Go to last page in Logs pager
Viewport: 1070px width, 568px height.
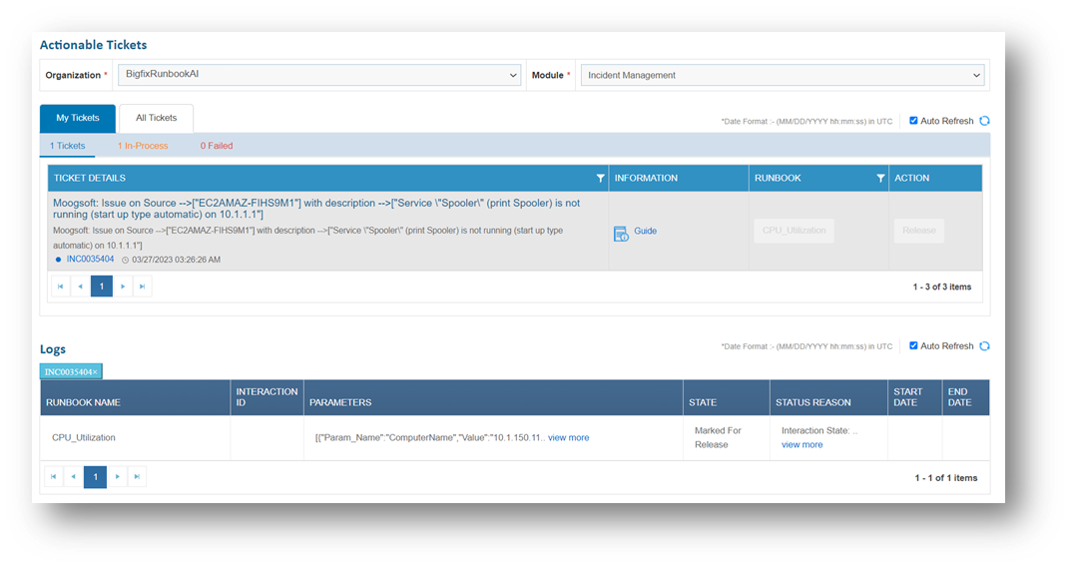pyautogui.click(x=137, y=477)
